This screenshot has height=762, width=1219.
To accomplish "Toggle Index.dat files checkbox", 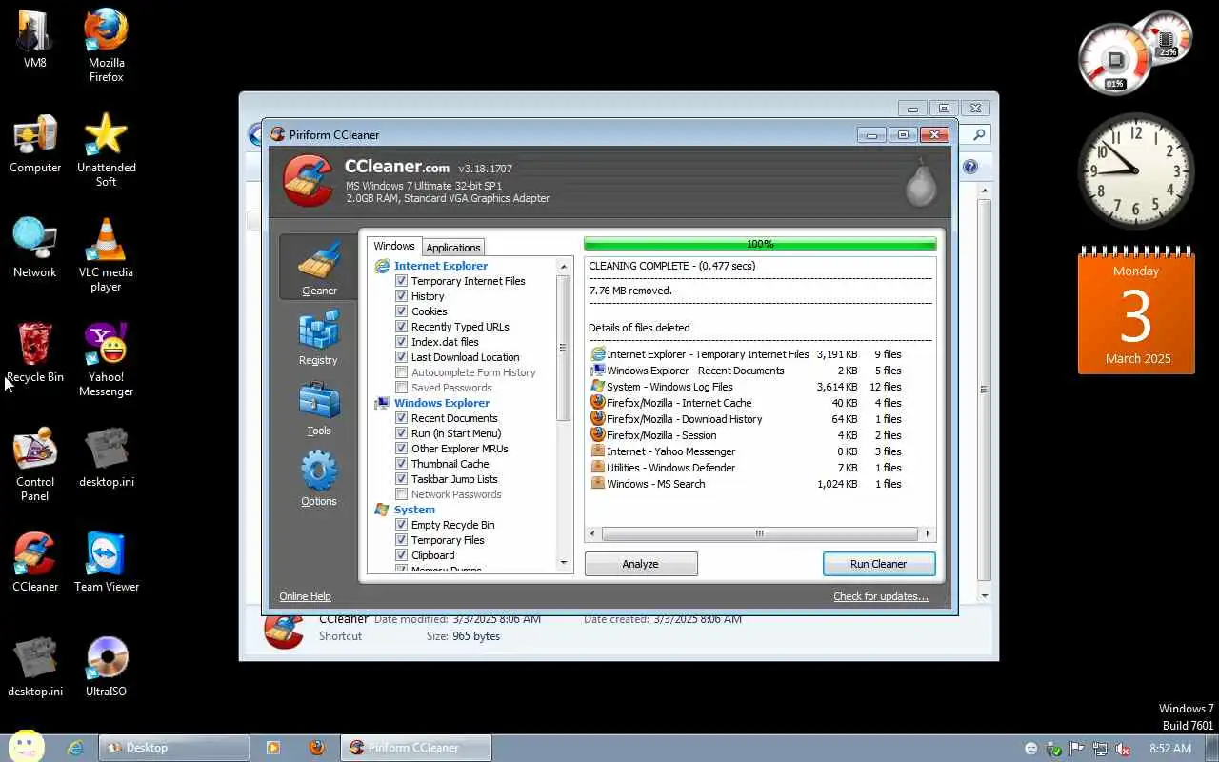I will 401,342.
